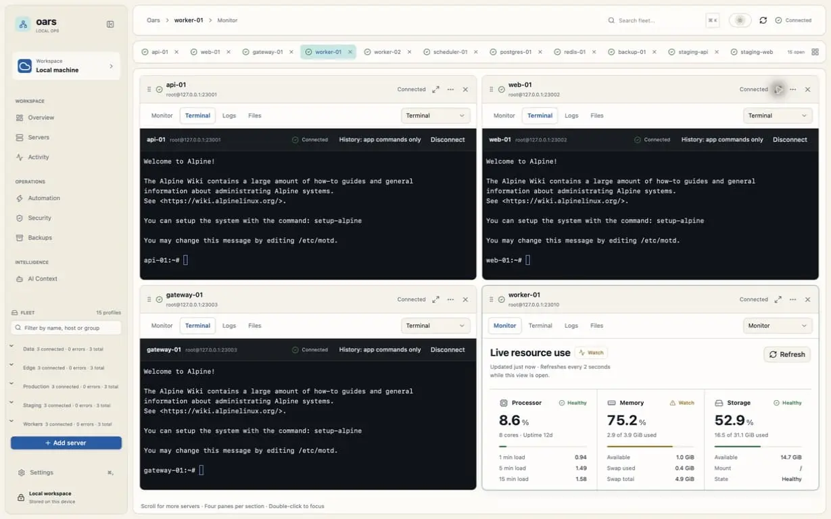Grab the drag handle of api-01 pane
831x519 pixels.
[149, 89]
